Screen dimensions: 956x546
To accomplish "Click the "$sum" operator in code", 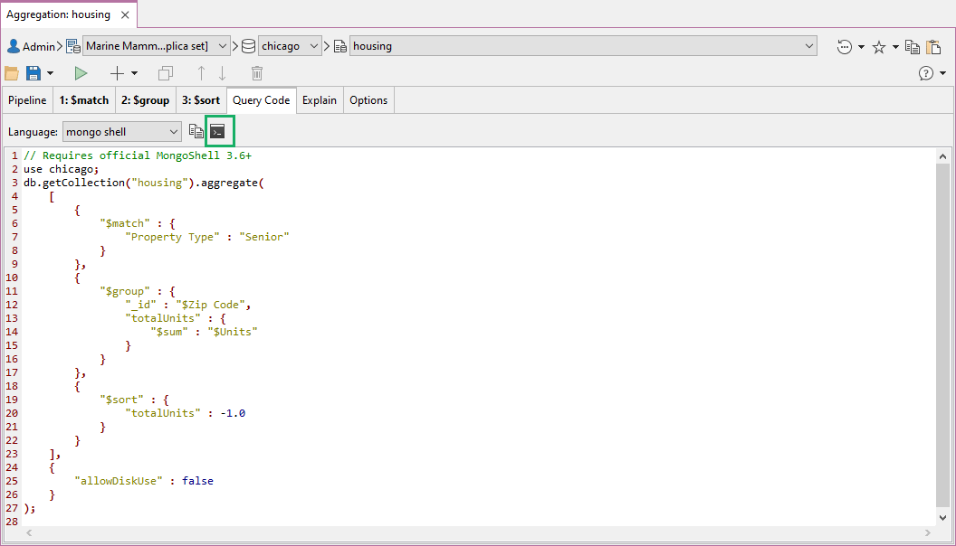I will pyautogui.click(x=169, y=332).
